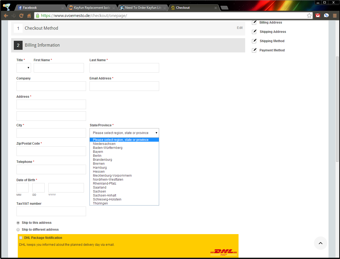Open the Gmail extension icon
This screenshot has height=259, width=340.
coord(318,16)
